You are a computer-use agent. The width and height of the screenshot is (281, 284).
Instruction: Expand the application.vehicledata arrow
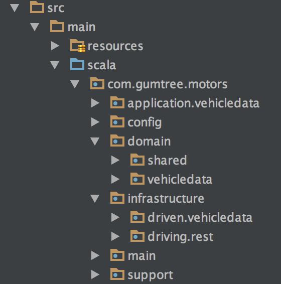95,103
